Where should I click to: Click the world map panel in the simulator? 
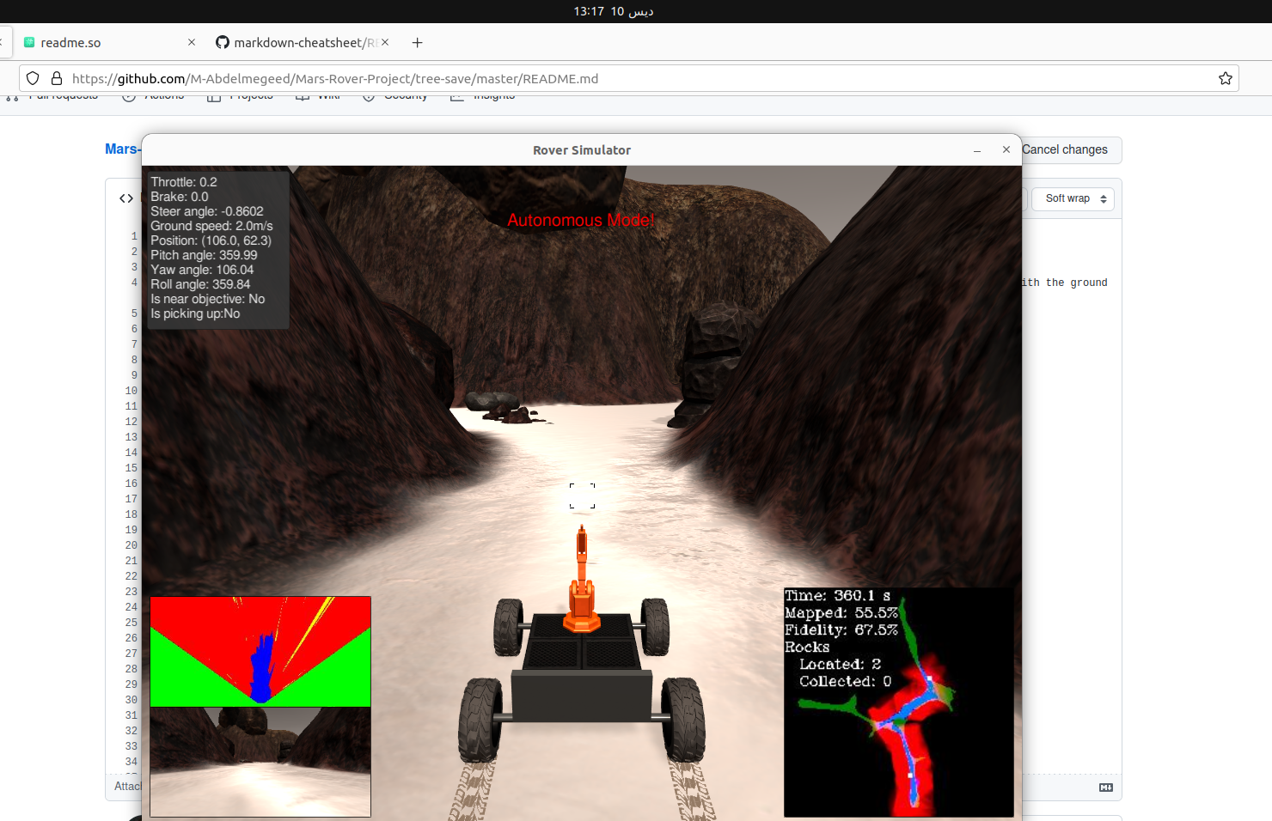[x=899, y=702]
